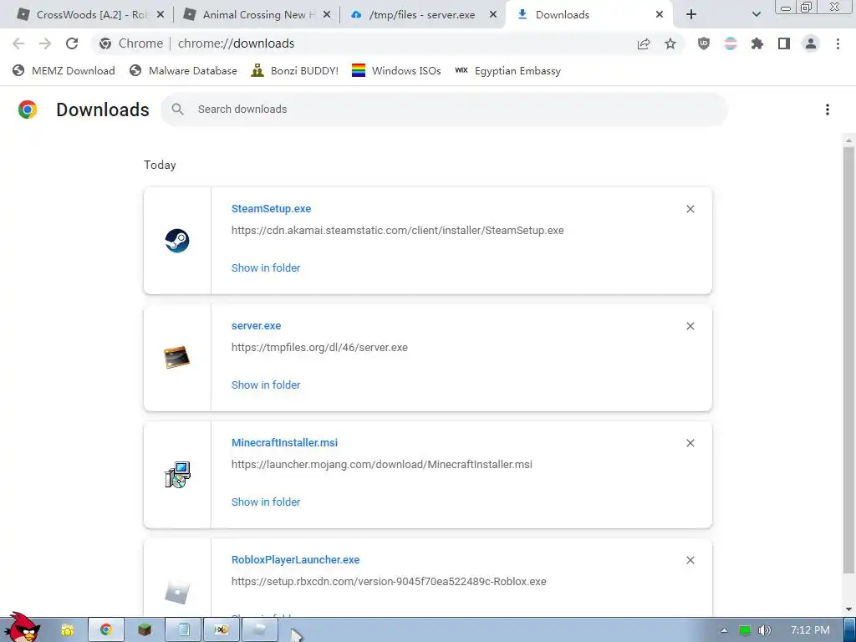
Task: Click the 7:12 PM clock
Action: [810, 630]
